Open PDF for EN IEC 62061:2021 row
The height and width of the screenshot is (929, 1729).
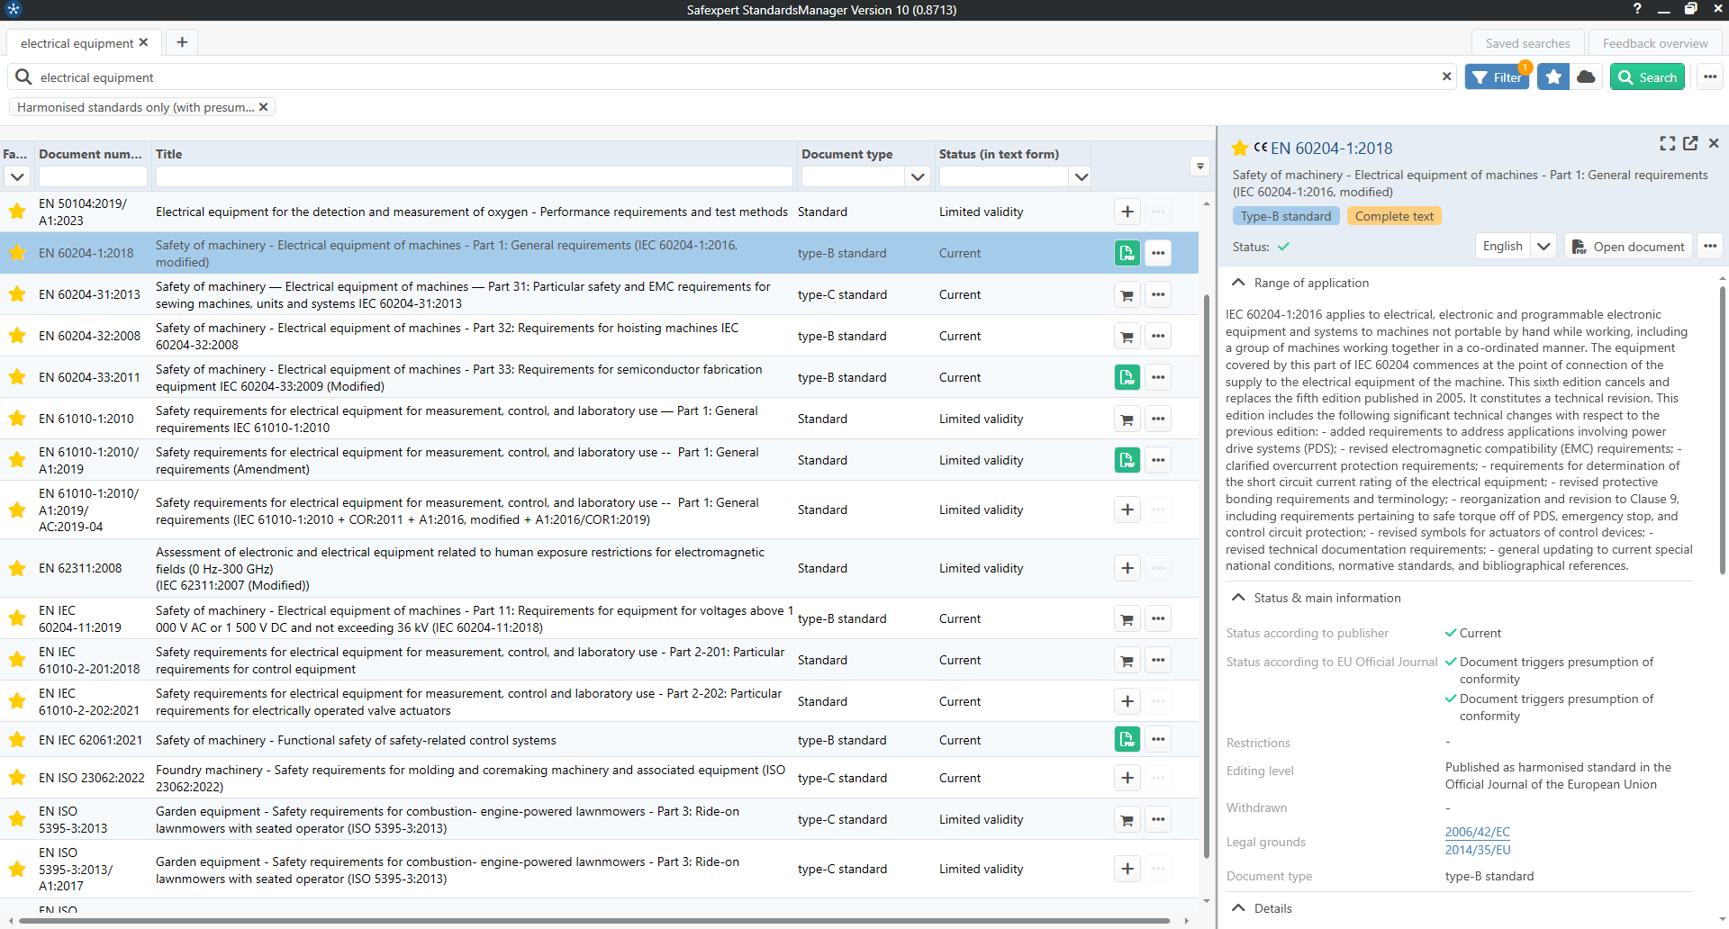1127,740
